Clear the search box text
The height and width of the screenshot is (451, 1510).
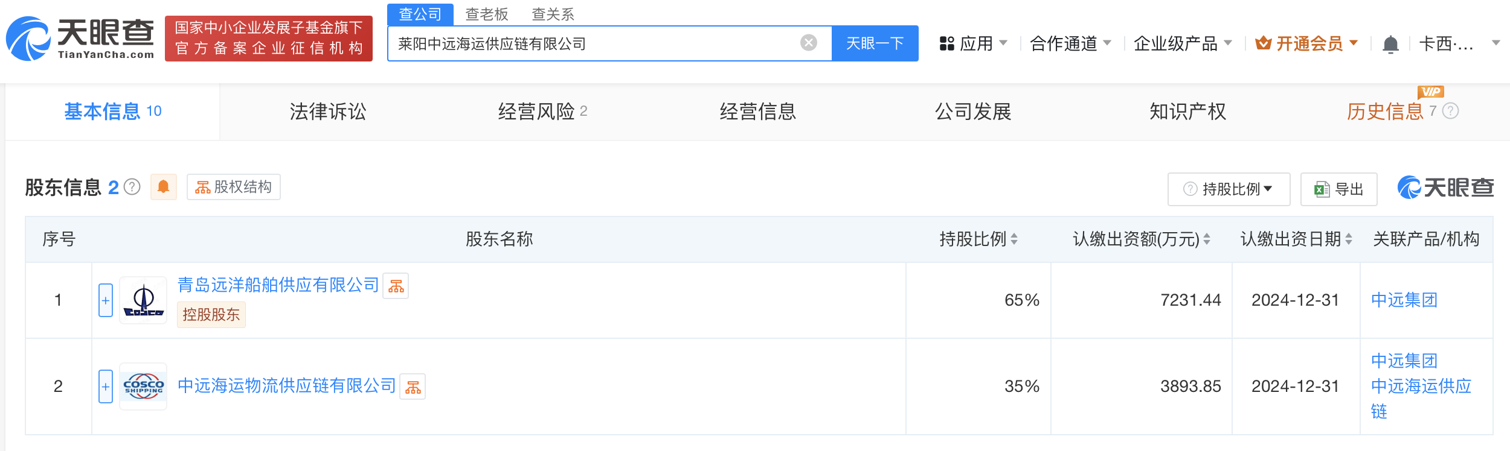tap(809, 43)
